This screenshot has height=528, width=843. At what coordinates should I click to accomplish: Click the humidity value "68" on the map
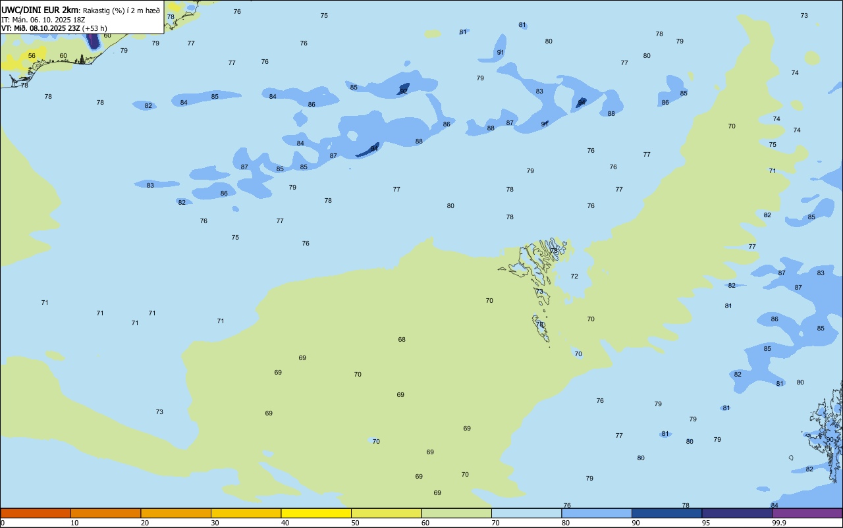click(402, 340)
